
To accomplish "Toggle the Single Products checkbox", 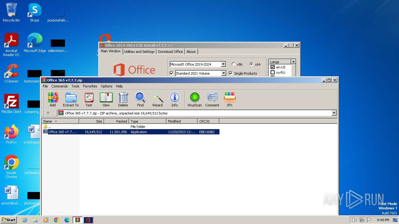I will (x=231, y=73).
